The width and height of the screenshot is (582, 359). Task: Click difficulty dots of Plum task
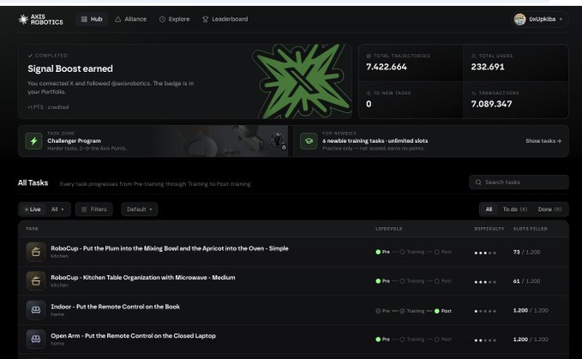[x=485, y=253]
